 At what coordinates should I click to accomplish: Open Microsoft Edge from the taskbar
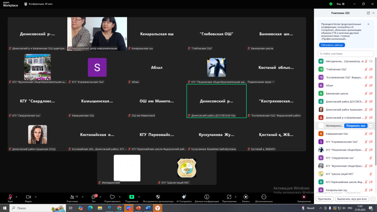click(90, 208)
